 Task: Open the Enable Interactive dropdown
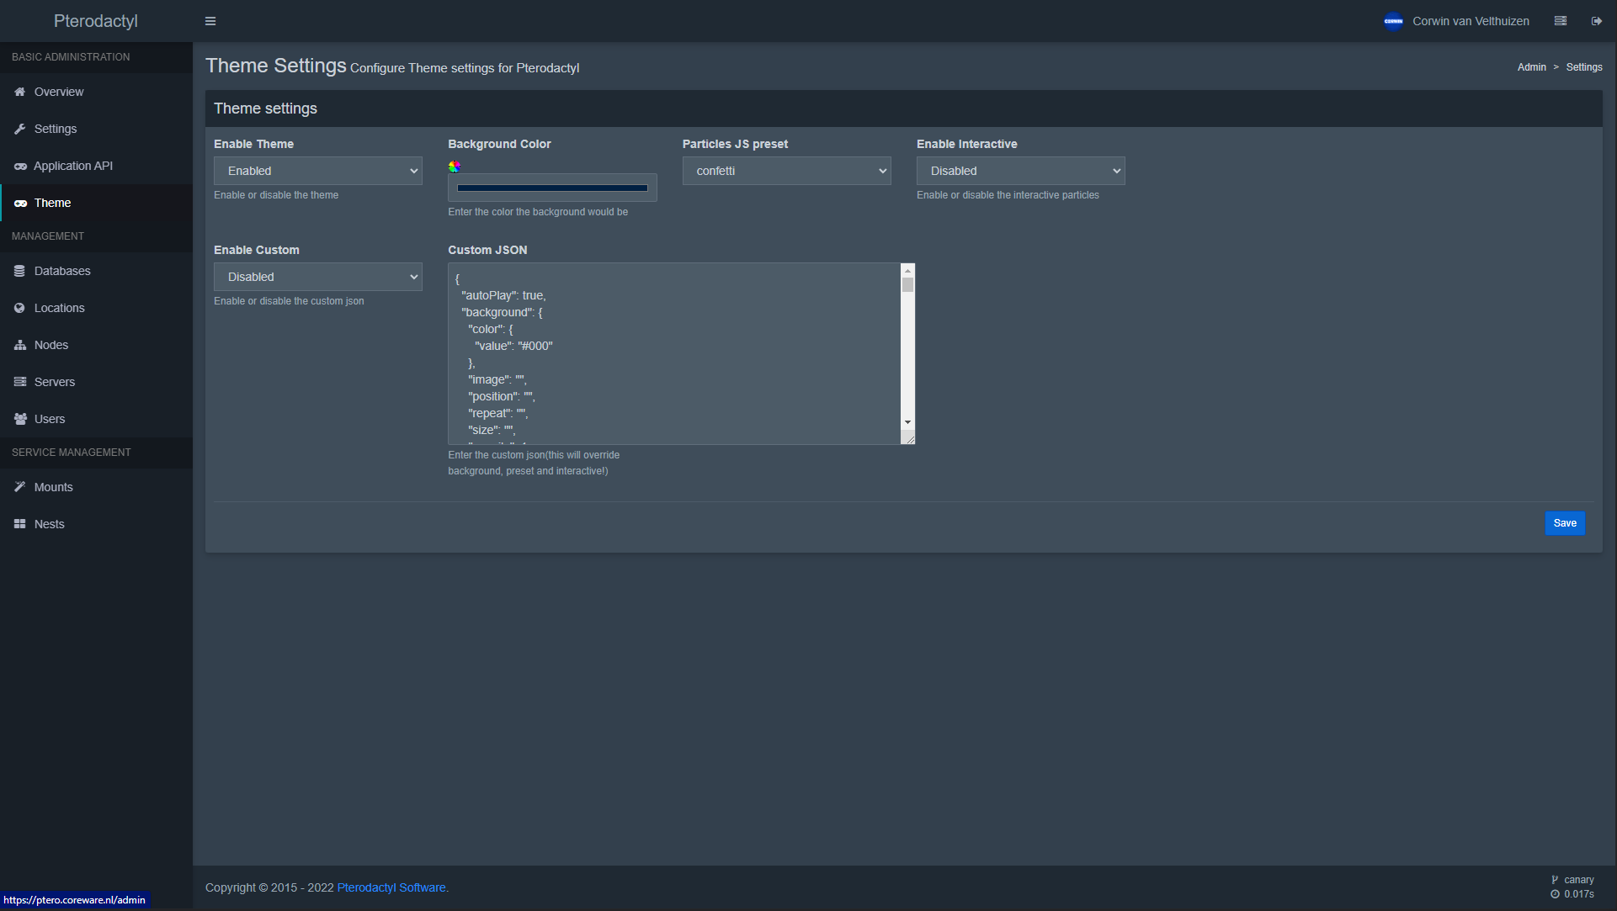coord(1021,171)
